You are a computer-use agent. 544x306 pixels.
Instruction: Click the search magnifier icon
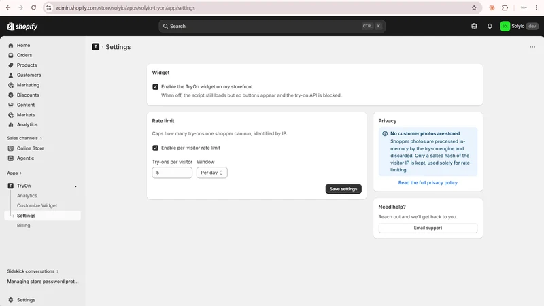165,27
